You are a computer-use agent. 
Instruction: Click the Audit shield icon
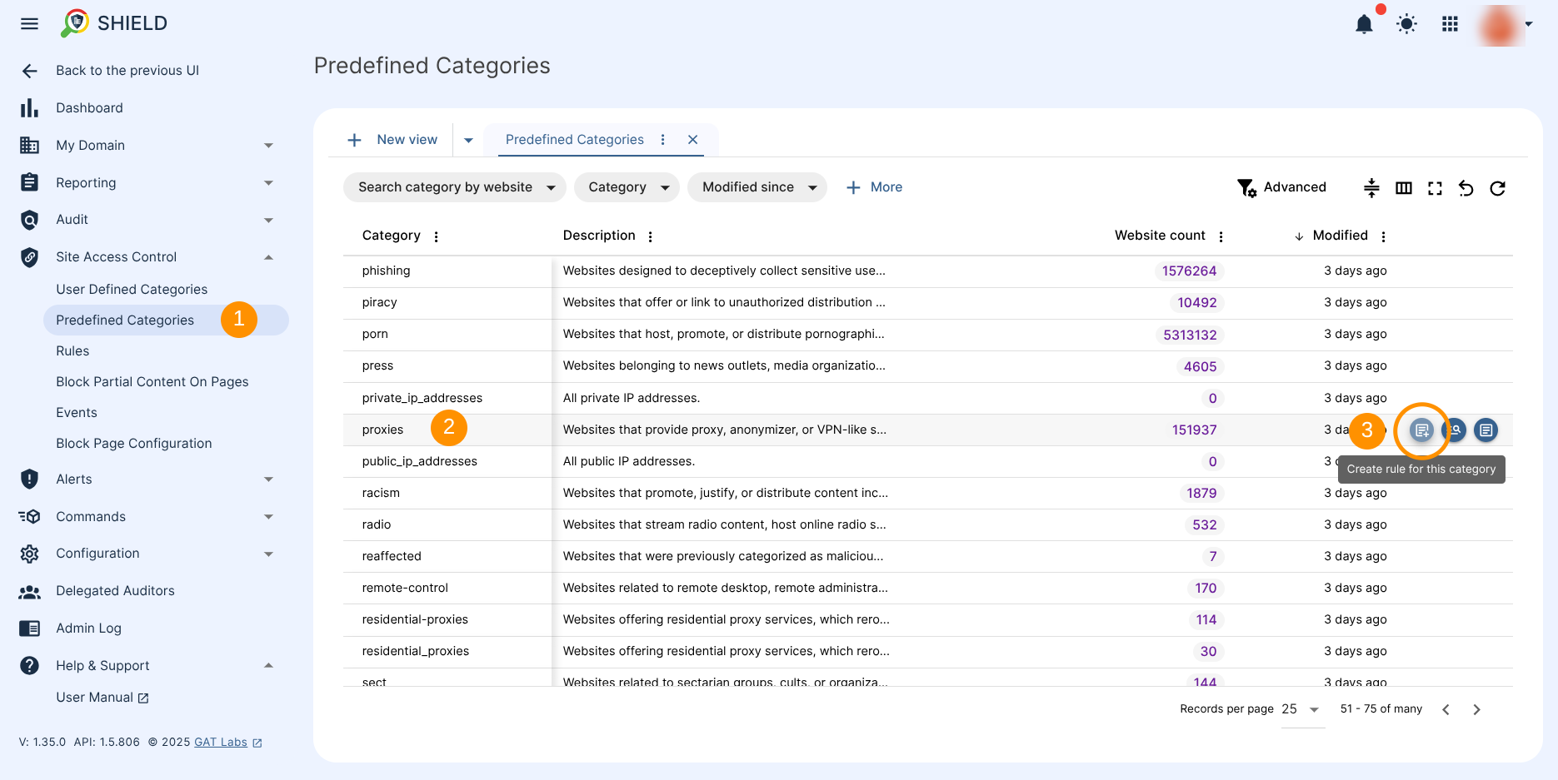point(29,220)
